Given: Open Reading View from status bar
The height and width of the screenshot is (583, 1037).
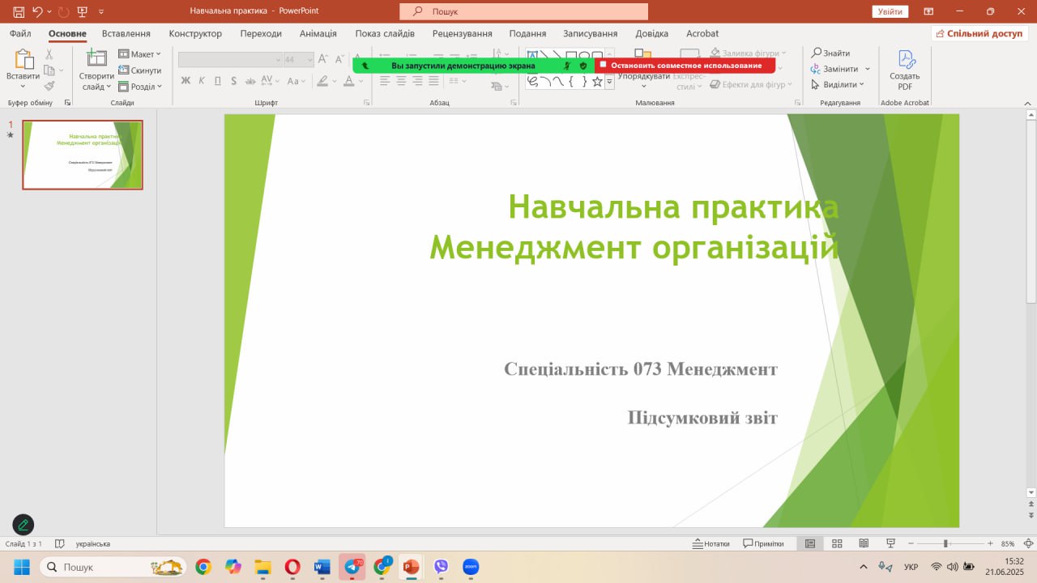Looking at the screenshot, I should click(864, 543).
